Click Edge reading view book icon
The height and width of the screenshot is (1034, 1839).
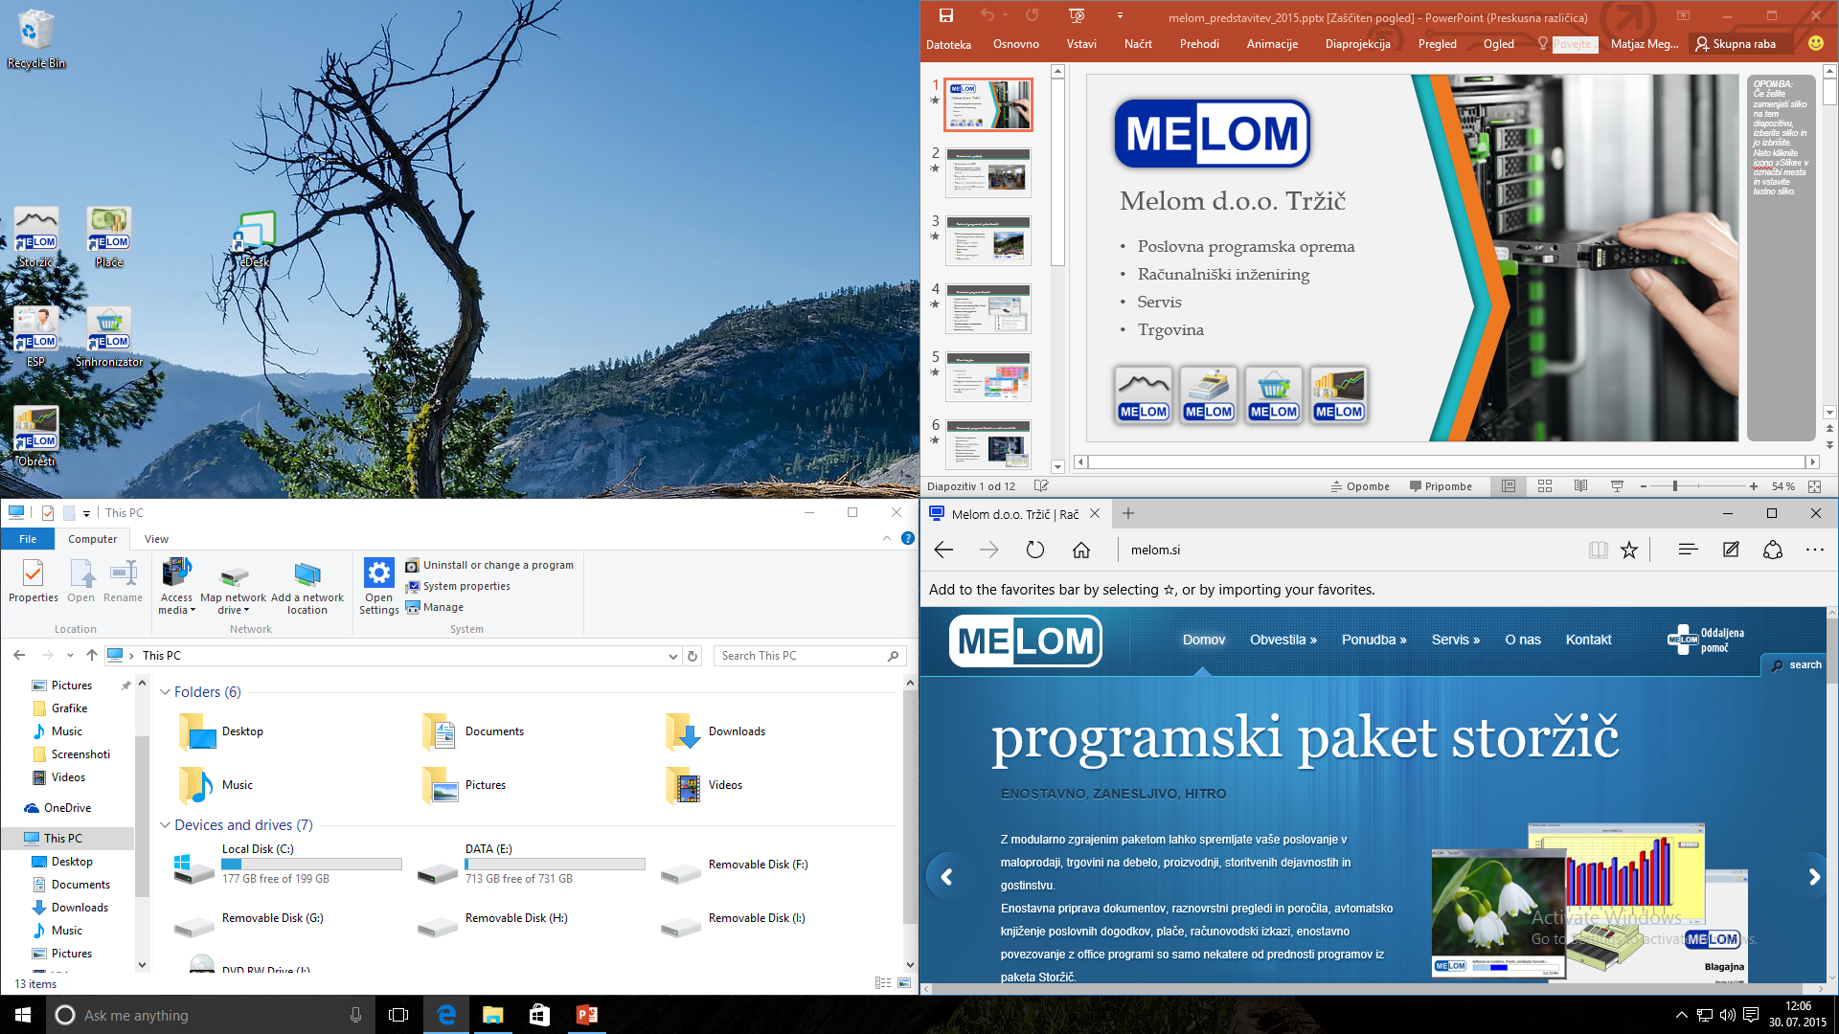click(x=1598, y=550)
